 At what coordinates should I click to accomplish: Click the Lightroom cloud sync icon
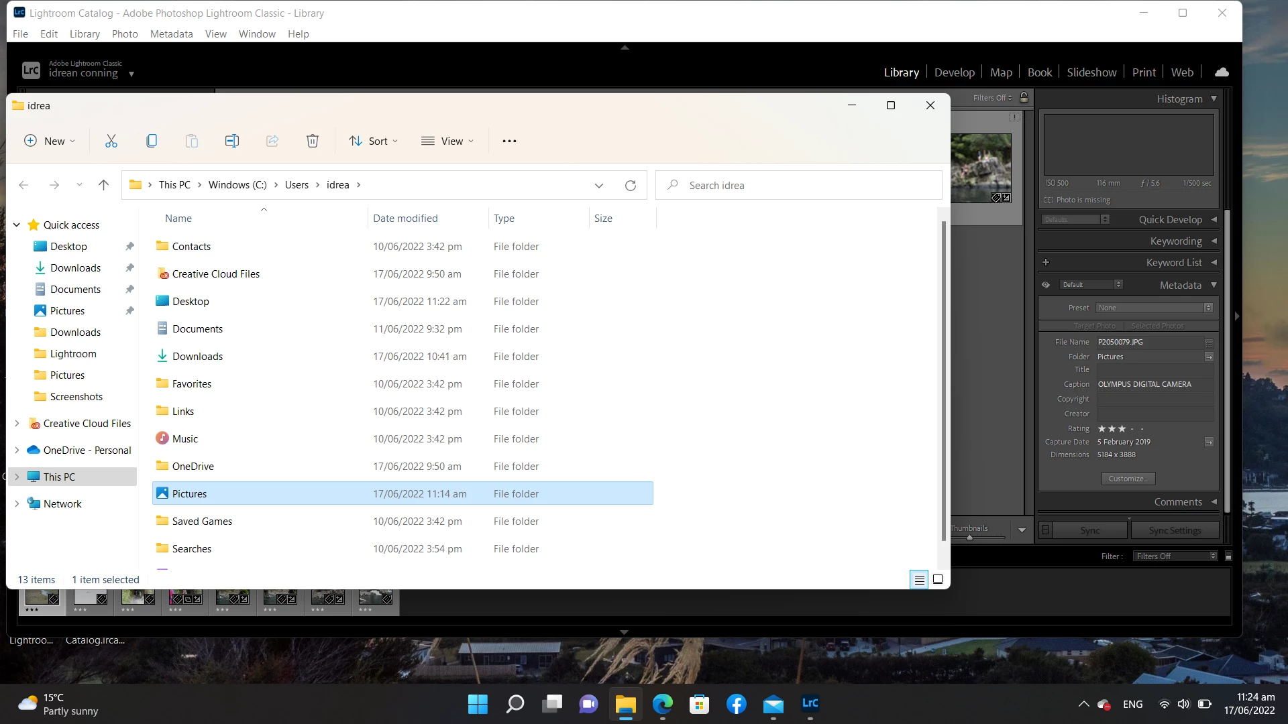coord(1222,72)
